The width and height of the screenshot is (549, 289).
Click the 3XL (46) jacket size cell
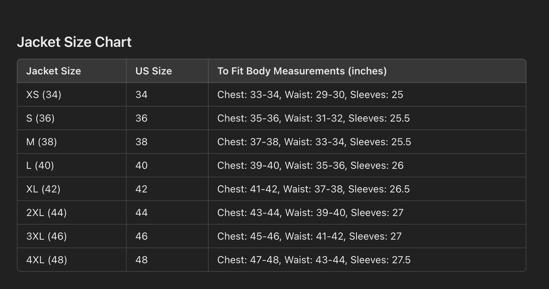point(46,236)
